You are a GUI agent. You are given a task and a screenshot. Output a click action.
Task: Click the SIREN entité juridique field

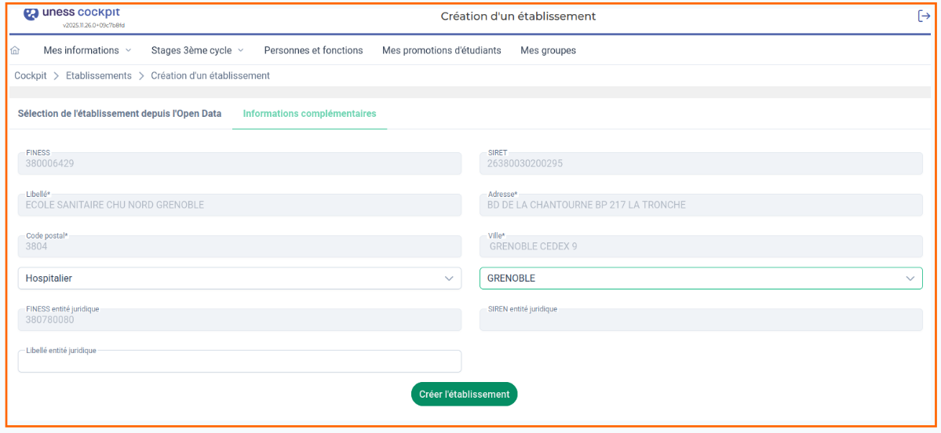click(x=700, y=320)
